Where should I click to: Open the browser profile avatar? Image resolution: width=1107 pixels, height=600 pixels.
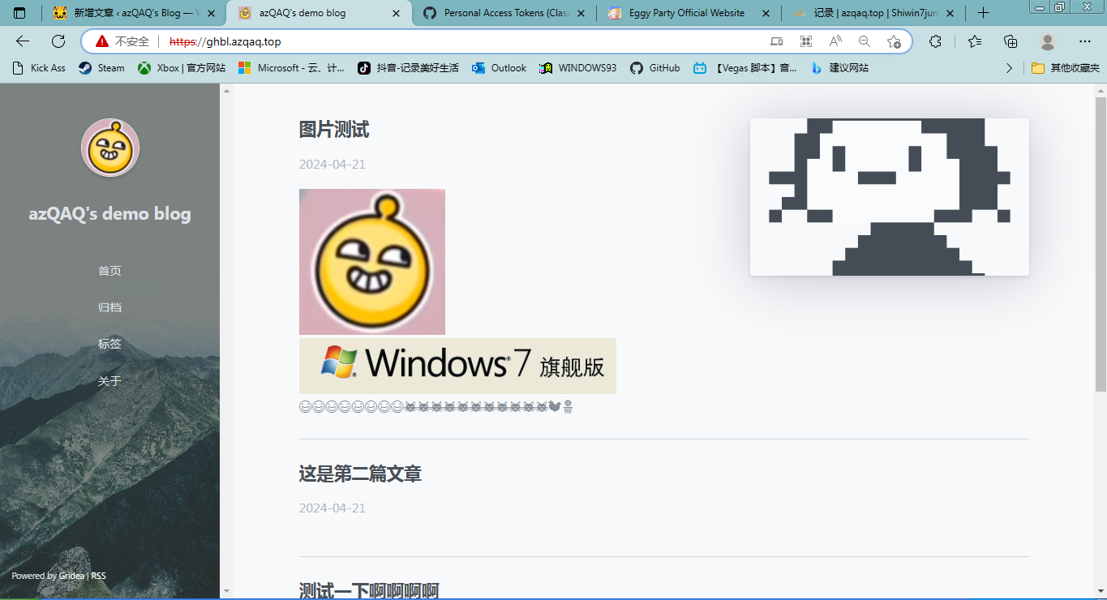[x=1048, y=41]
